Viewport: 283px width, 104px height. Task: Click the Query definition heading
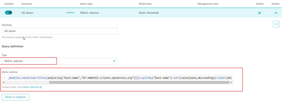coord(13,46)
